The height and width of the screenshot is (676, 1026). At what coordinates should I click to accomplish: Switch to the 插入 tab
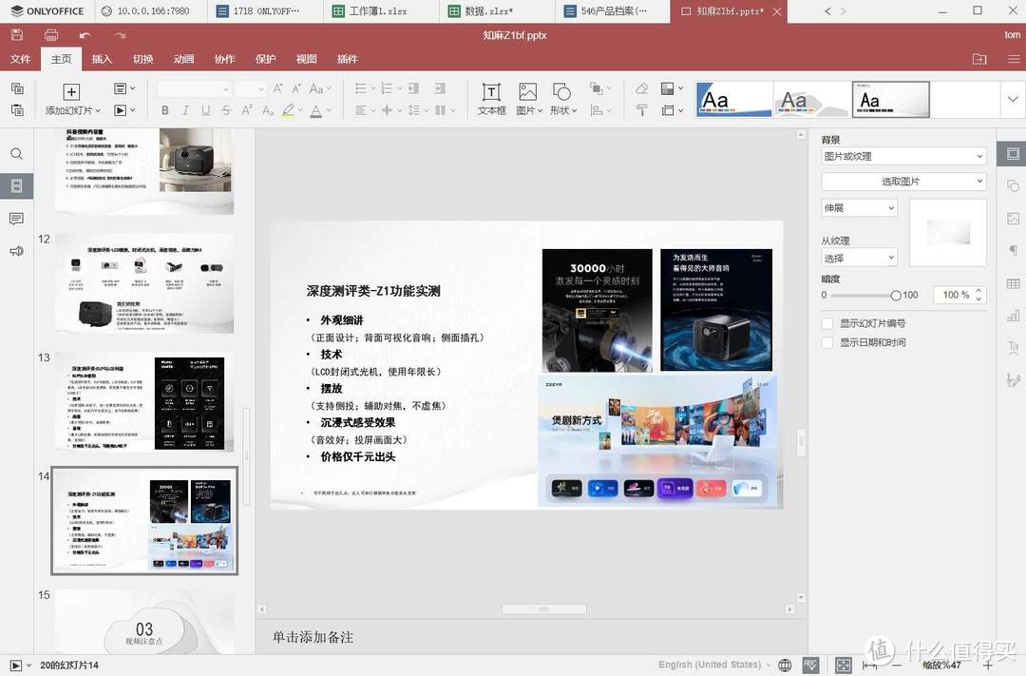[x=102, y=59]
